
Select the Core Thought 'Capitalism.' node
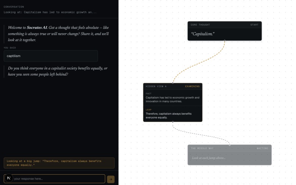coord(225,31)
